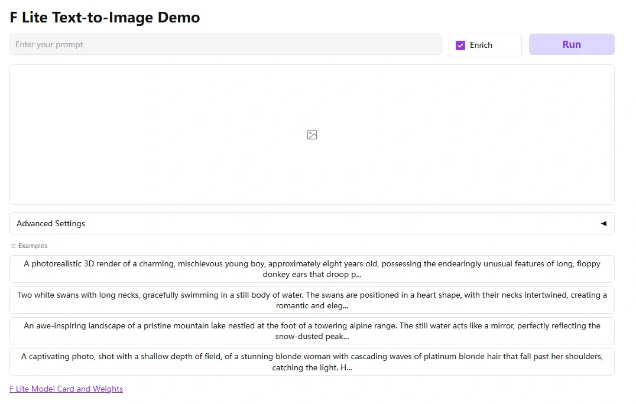This screenshot has width=636, height=404.
Task: Click the triangle arrow on Advanced Settings
Action: [603, 223]
